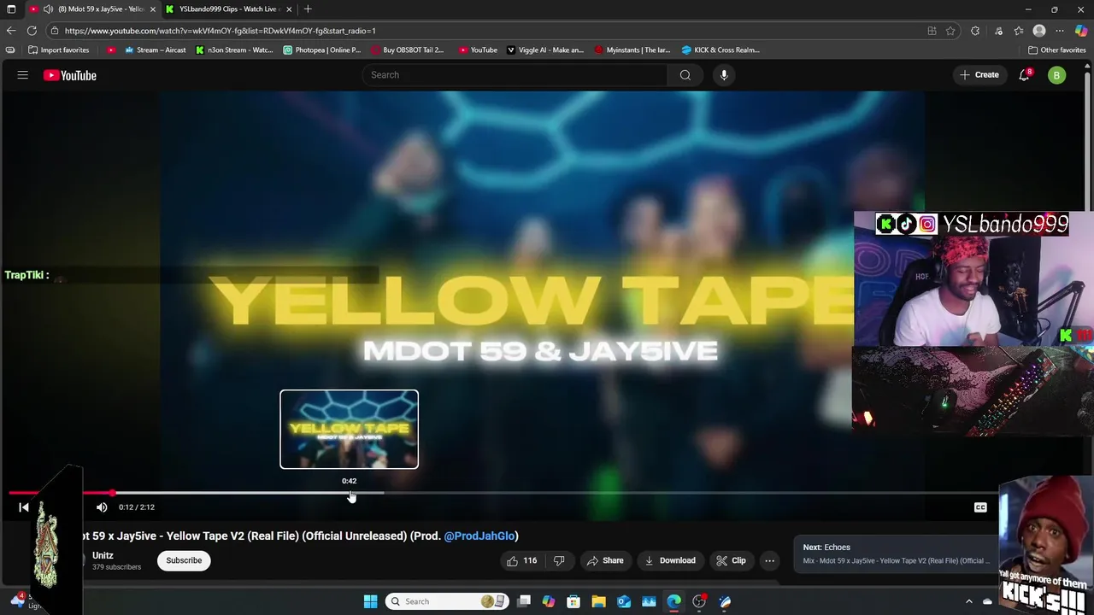Go to YouTube home via logo
This screenshot has height=615, width=1094.
70,75
